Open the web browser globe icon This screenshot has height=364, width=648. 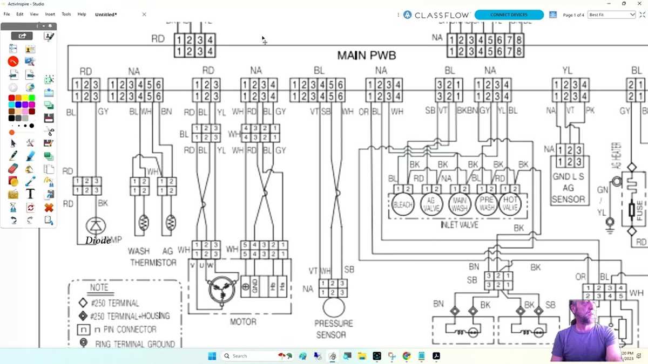pos(30,87)
